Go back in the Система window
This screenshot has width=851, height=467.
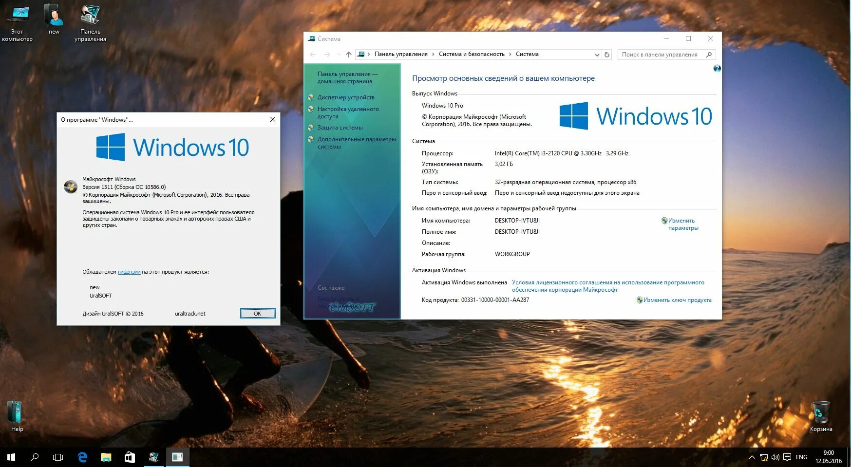coord(313,55)
